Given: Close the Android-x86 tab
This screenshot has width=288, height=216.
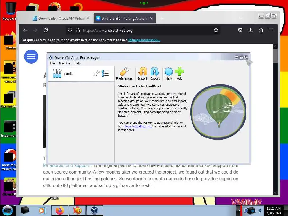Looking at the screenshot, I should click(x=151, y=18).
